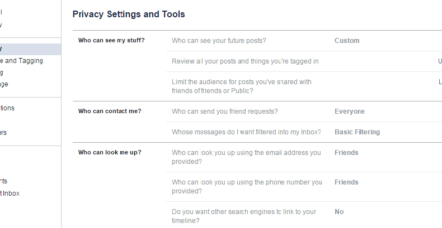The width and height of the screenshot is (442, 228).
Task: Click the 'Who can contact me?' section heading
Action: pos(109,111)
